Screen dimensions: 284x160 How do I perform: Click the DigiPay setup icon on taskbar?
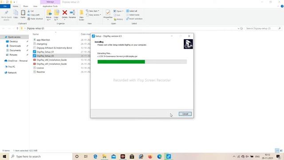click(169, 156)
